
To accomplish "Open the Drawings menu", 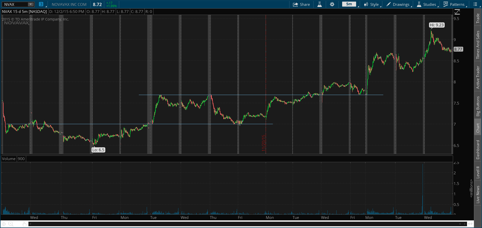I will pos(398,4).
